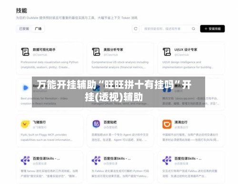
Task: Click the refresh button beside search
Action: [x=136, y=29]
